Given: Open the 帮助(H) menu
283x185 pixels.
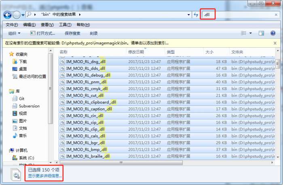Looking at the screenshot, I should 83,25.
